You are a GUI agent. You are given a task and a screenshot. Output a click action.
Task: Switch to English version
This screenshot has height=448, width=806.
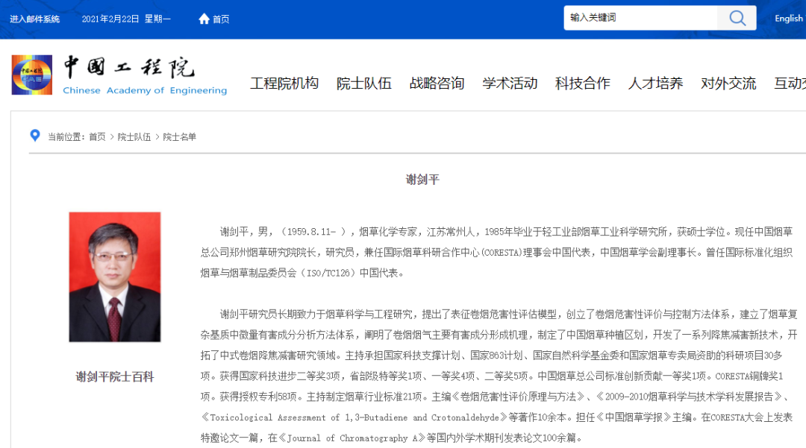coord(789,19)
